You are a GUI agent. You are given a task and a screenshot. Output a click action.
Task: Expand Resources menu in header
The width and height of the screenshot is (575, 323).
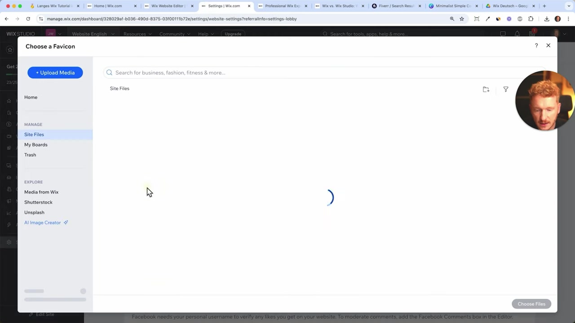137,34
